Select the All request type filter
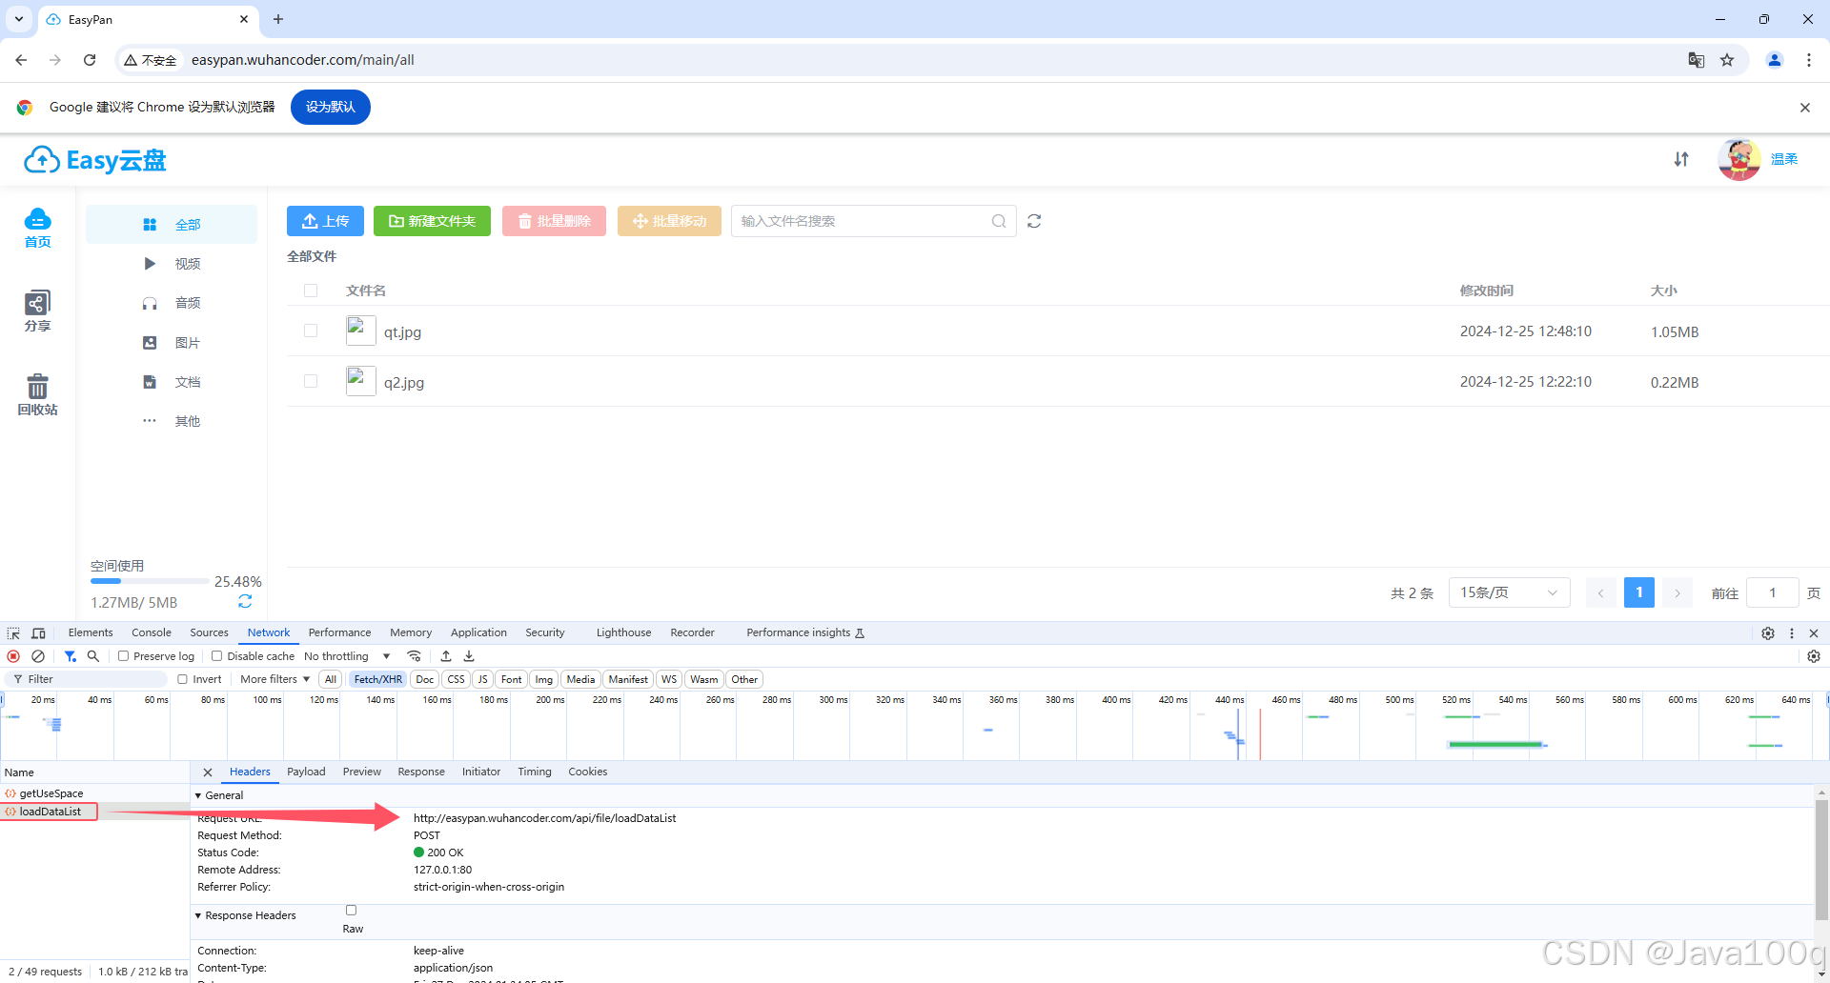 coord(331,679)
